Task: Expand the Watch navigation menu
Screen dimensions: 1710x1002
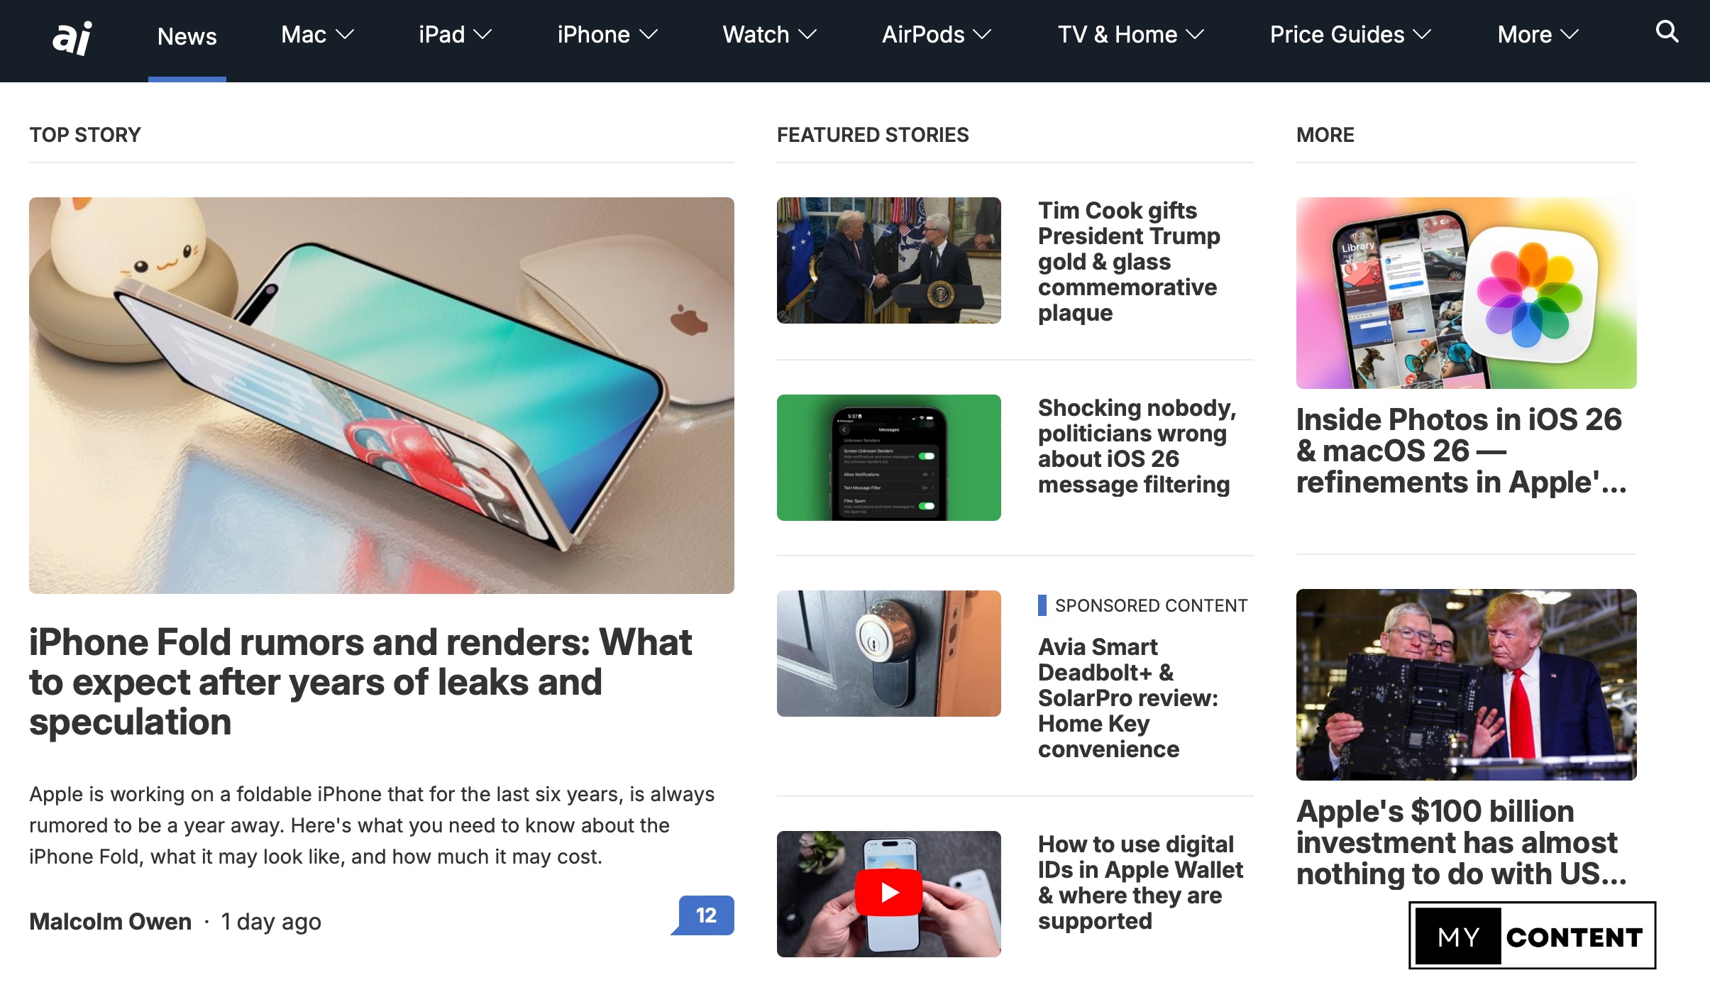Action: tap(769, 35)
